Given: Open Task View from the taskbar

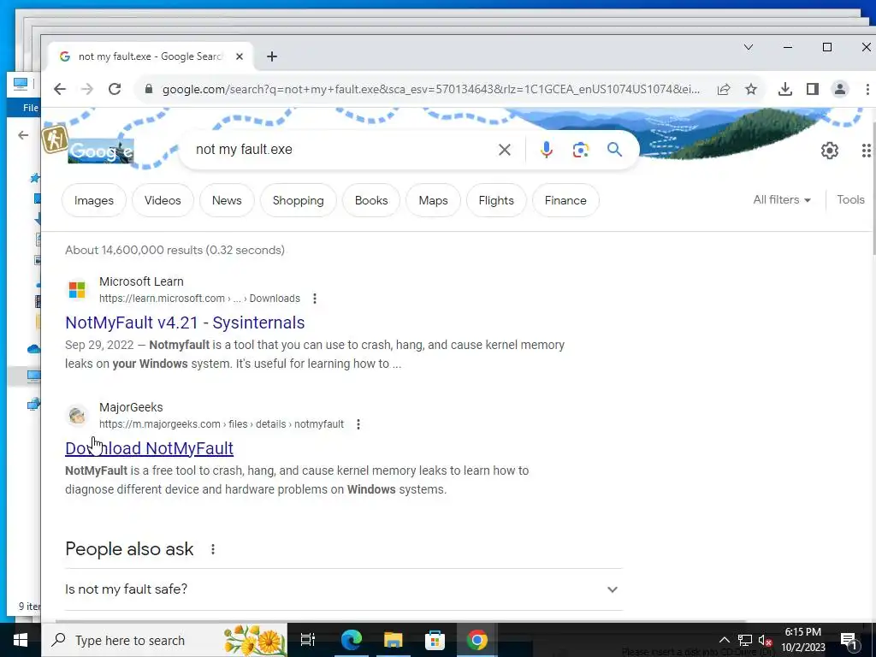Looking at the screenshot, I should 308,640.
